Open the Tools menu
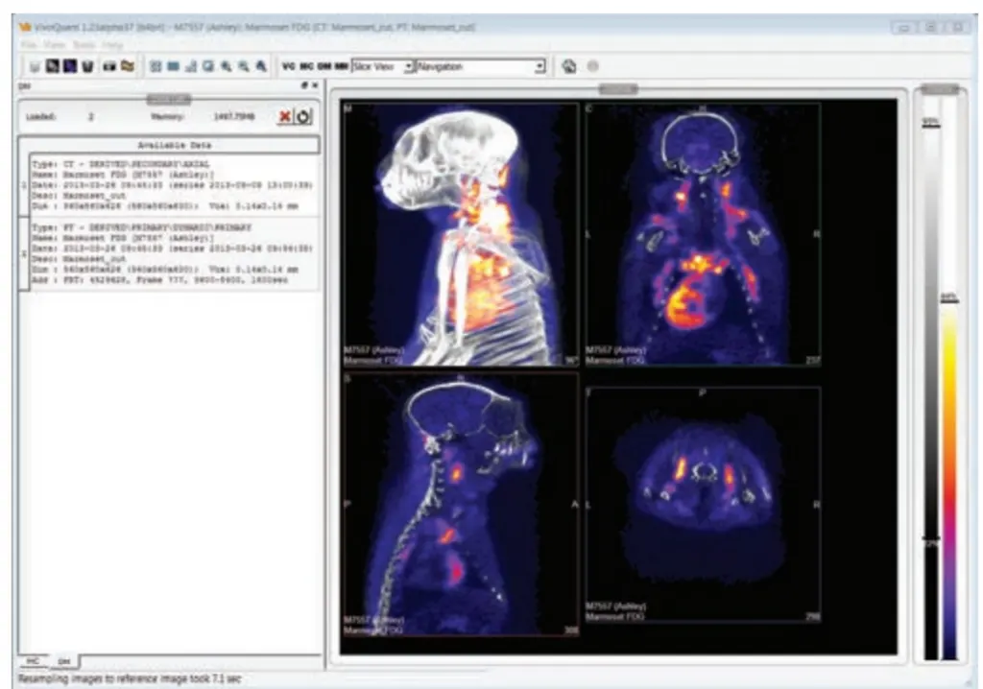The width and height of the screenshot is (983, 689). click(84, 45)
